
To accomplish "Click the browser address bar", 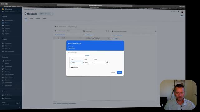I will point(95,6).
